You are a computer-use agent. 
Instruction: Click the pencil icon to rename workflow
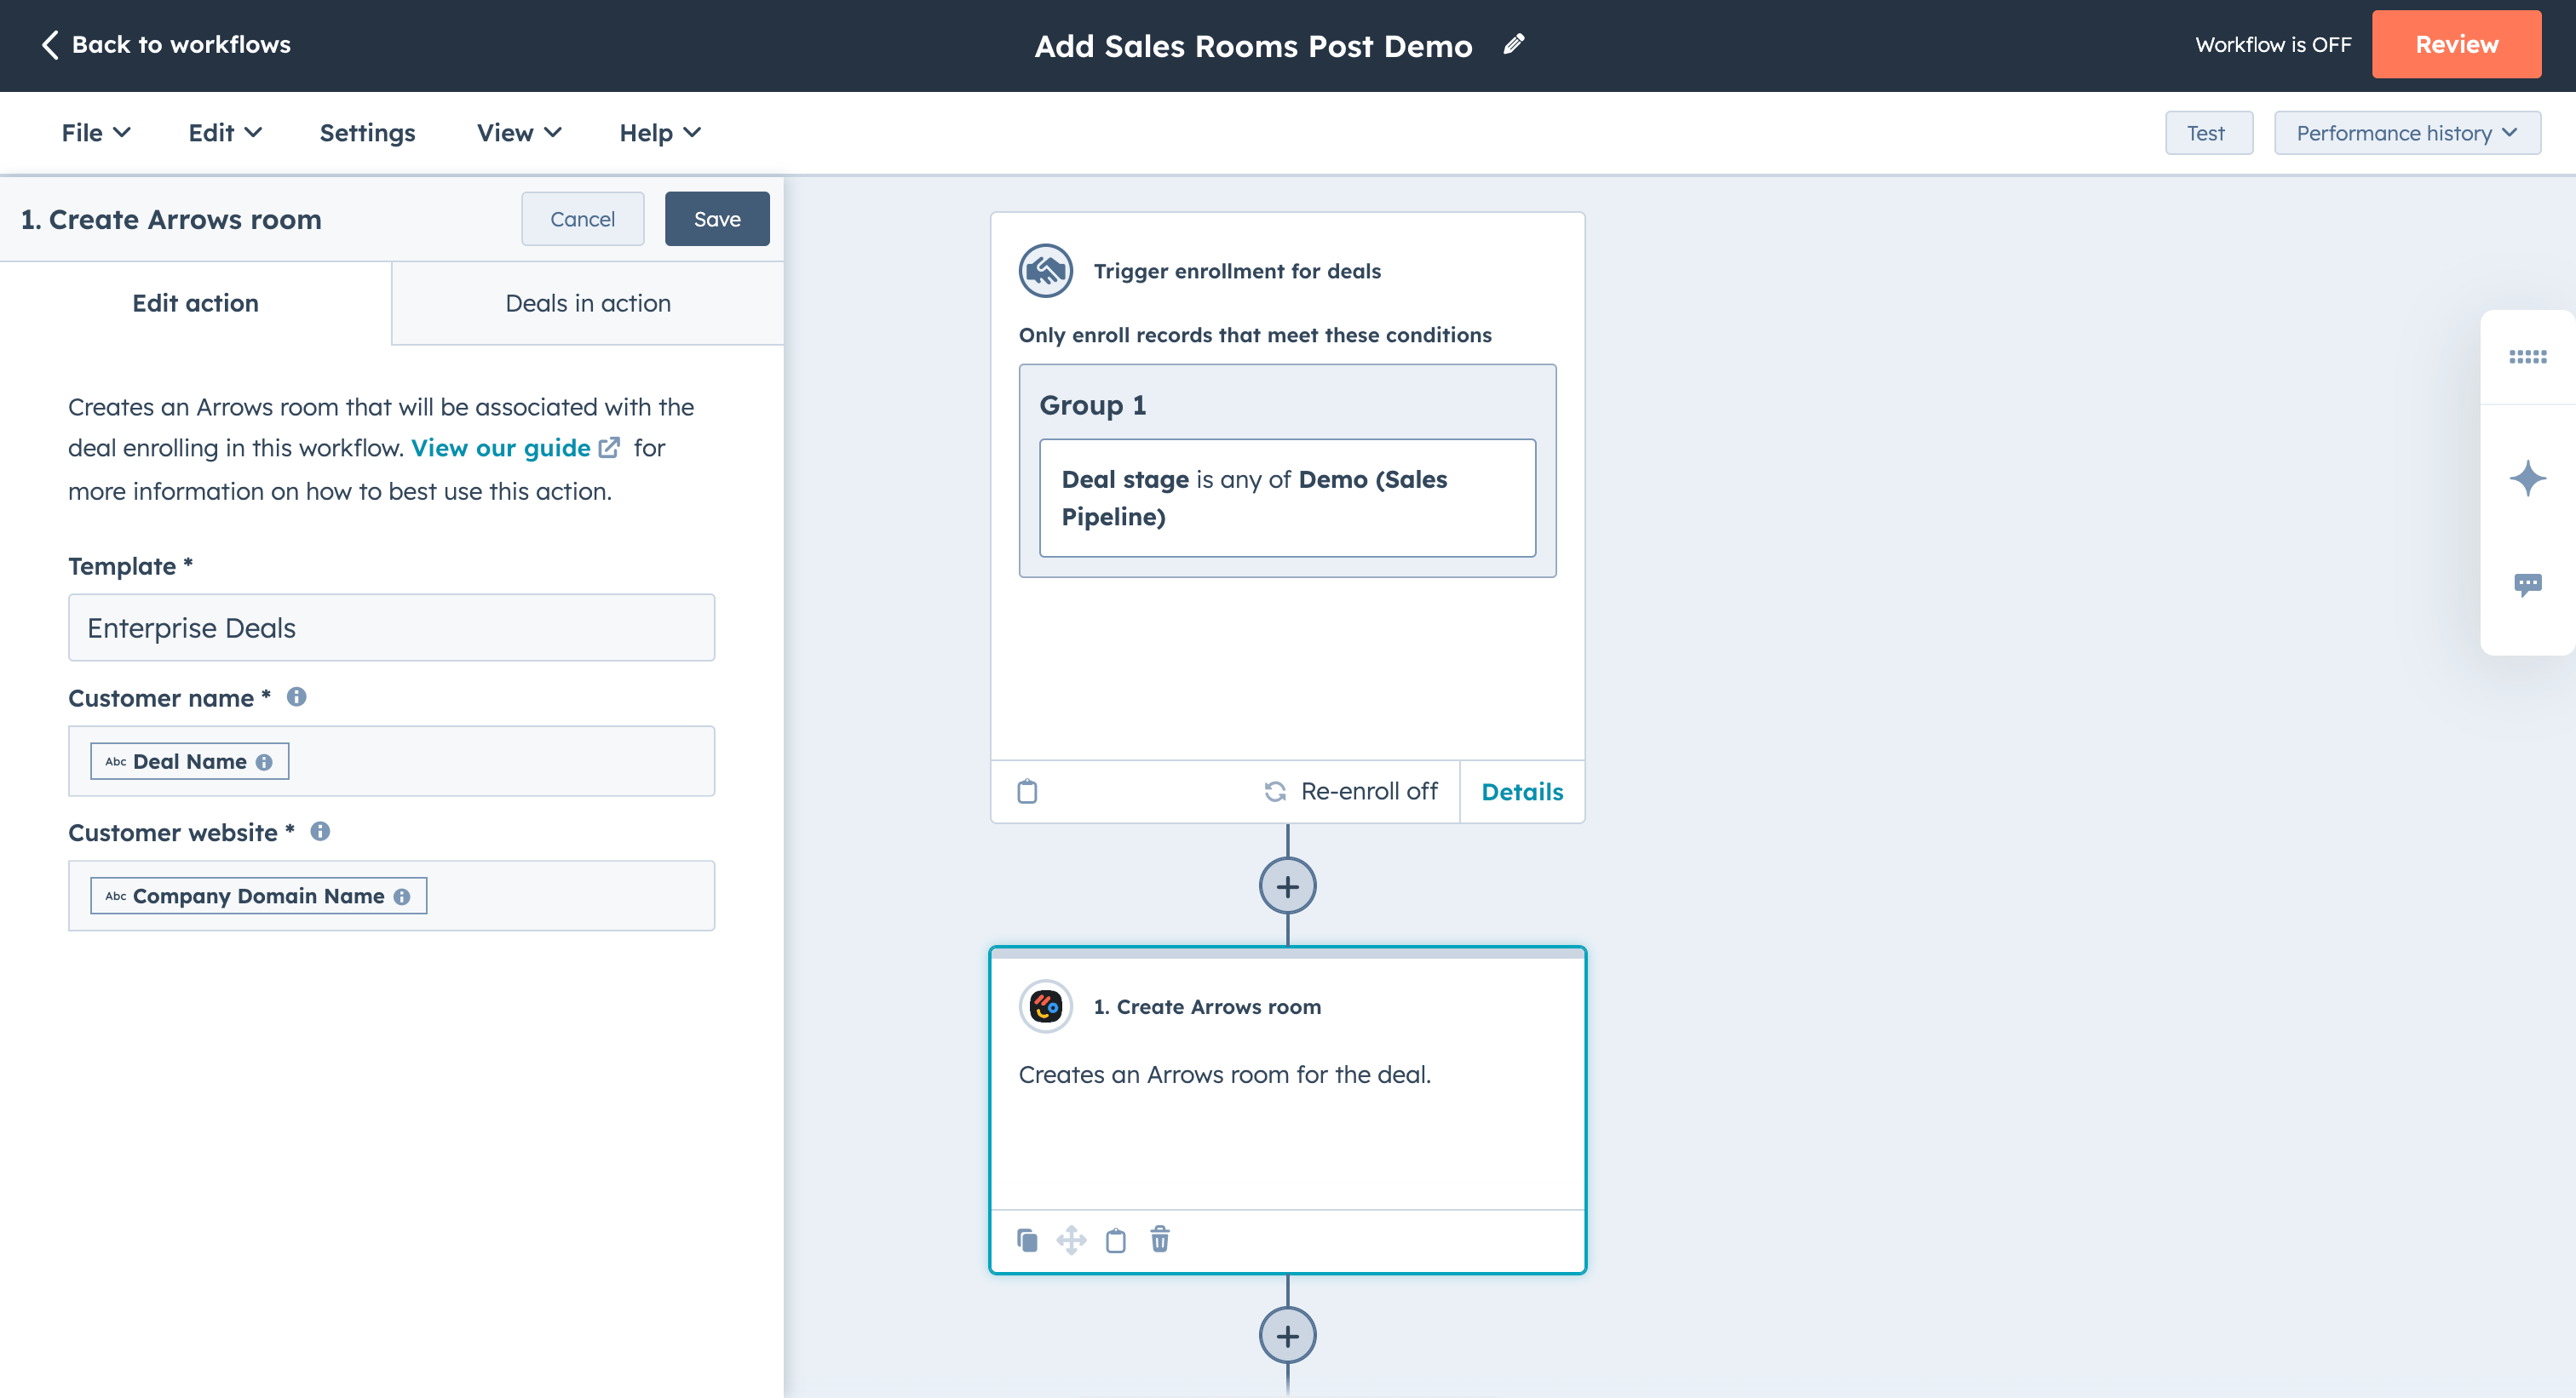(1513, 44)
